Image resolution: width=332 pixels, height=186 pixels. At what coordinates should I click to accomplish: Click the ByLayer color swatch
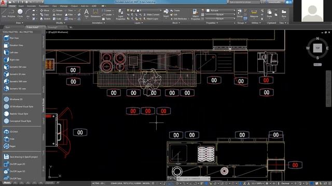point(208,10)
